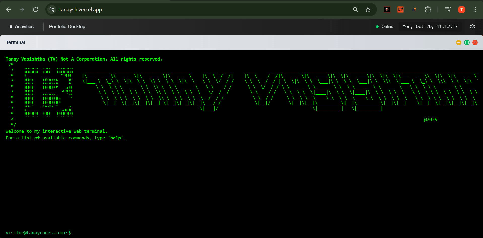Bookmark this page with the star icon
This screenshot has height=238, width=483.
[x=368, y=10]
